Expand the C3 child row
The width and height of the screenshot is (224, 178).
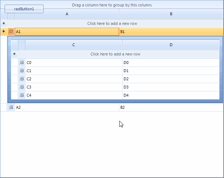coord(22,87)
